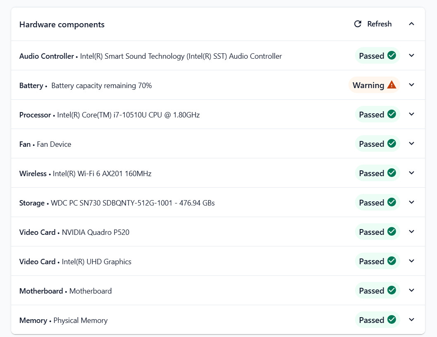Click the Memory passed checkmark icon
Screen dimensions: 437x337
click(x=391, y=320)
